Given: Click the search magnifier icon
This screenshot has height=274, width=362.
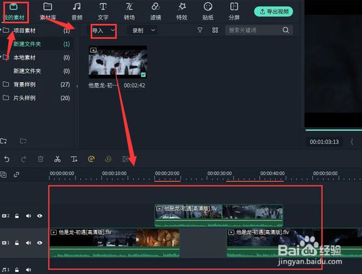Looking at the screenshot, I should [x=286, y=30].
